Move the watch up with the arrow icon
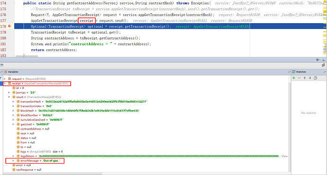 305,78
